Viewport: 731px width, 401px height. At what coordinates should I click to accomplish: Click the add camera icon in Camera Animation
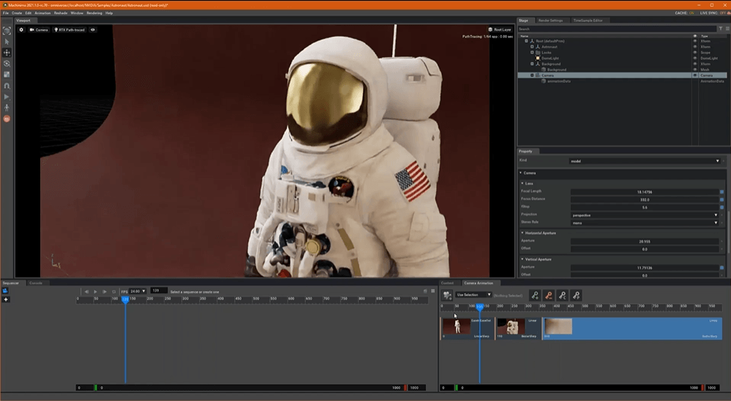[447, 295]
